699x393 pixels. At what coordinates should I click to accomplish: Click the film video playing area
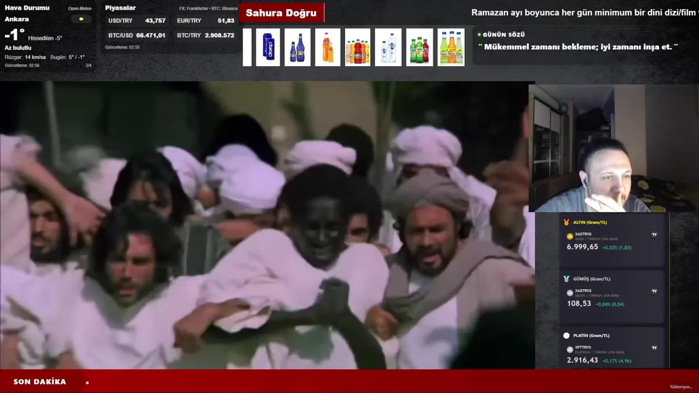[x=268, y=225]
